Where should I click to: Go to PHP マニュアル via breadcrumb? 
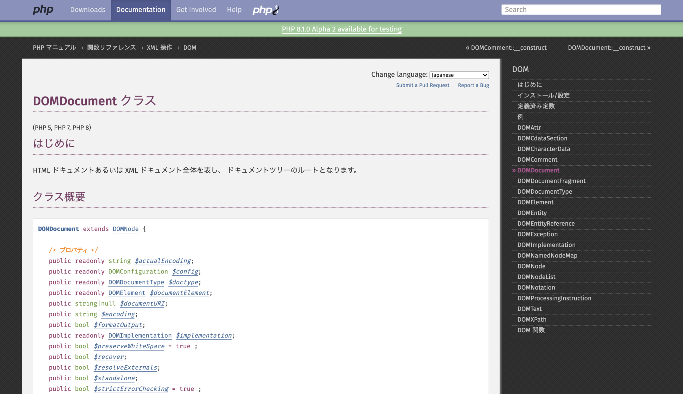click(x=54, y=47)
